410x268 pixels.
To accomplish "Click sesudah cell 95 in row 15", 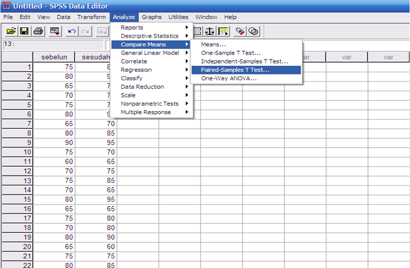I will (x=96, y=200).
